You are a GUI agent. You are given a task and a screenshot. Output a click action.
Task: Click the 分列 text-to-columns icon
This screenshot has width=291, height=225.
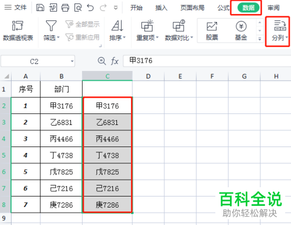(x=280, y=26)
